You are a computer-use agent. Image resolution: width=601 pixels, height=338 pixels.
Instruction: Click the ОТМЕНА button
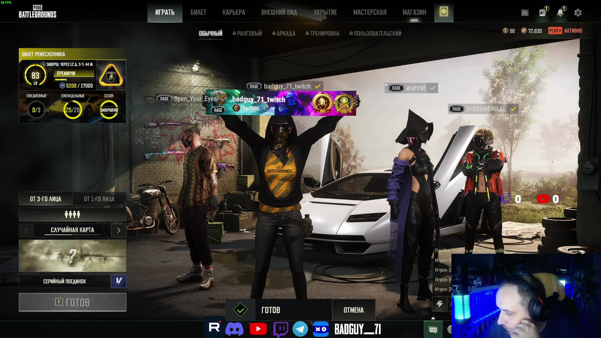353,310
